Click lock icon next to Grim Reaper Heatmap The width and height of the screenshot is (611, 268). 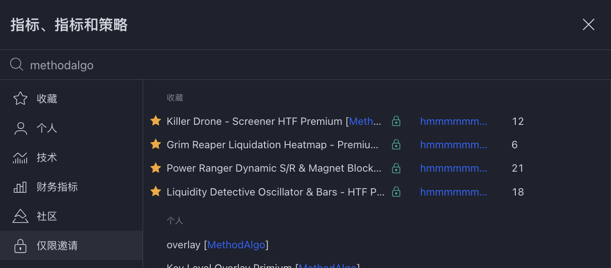click(396, 145)
